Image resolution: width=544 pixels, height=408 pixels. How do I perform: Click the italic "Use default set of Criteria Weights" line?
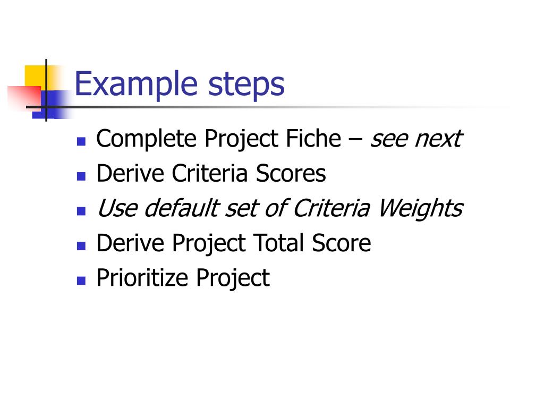280,208
